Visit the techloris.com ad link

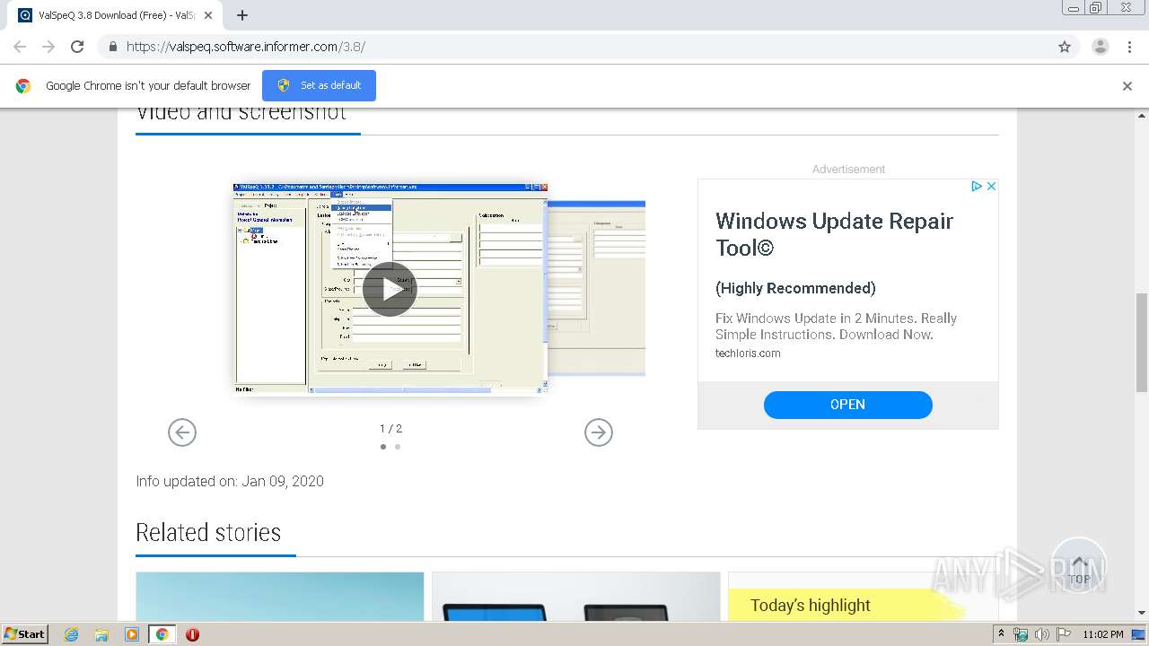tap(748, 354)
